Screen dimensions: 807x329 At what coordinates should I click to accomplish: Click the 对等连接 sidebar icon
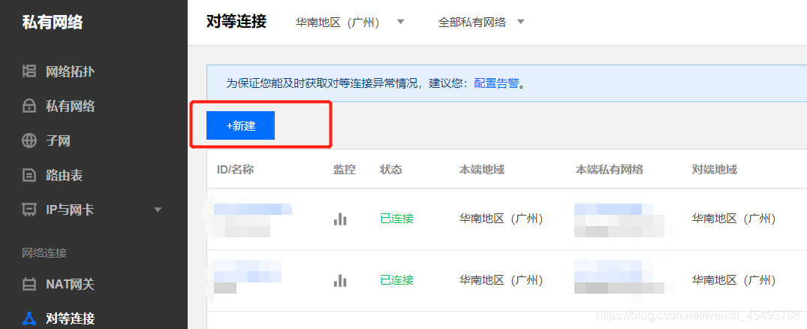[x=29, y=318]
